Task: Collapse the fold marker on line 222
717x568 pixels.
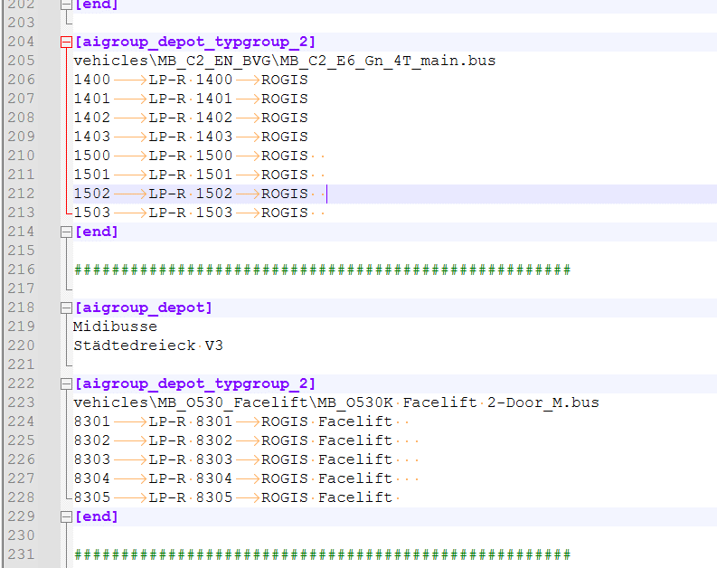Action: coord(65,383)
